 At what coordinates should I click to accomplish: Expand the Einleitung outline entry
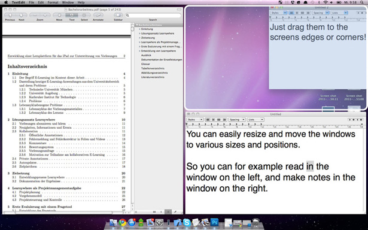139,29
